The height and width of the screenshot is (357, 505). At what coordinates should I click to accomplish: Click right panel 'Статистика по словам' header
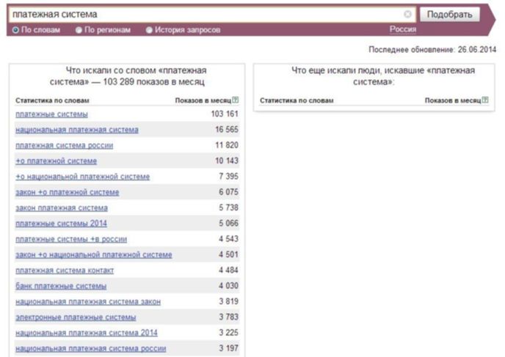pyautogui.click(x=297, y=100)
